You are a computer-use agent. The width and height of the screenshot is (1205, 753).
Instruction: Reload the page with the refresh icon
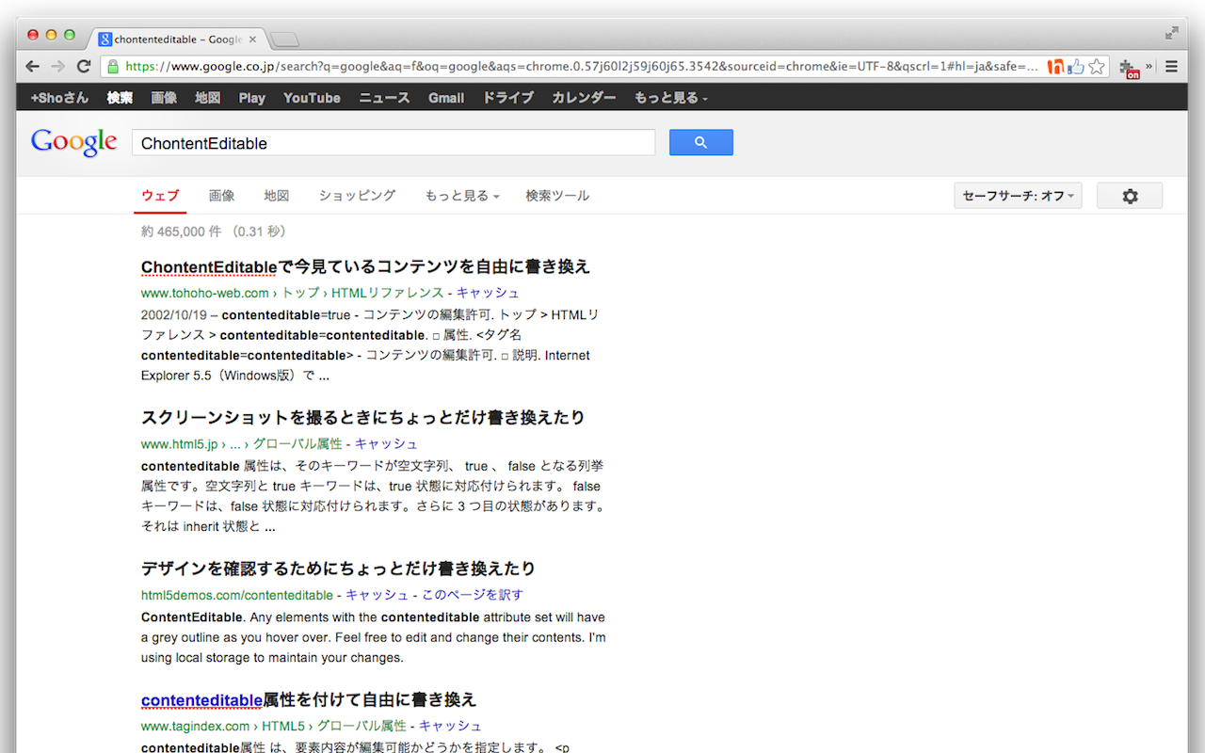coord(84,66)
